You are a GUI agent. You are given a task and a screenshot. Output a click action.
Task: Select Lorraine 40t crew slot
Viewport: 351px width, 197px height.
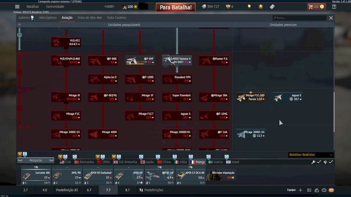(x=36, y=175)
